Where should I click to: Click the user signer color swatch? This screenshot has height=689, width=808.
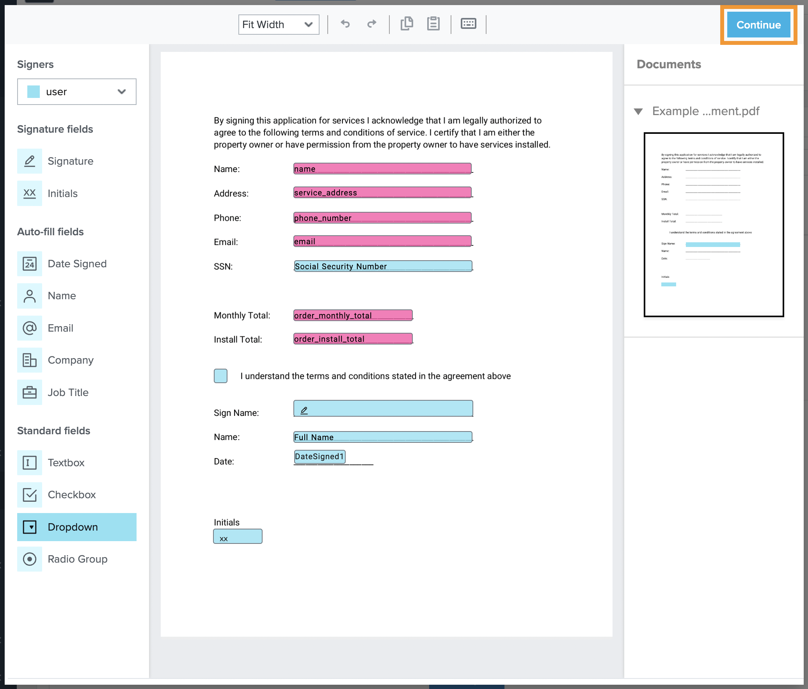tap(34, 92)
